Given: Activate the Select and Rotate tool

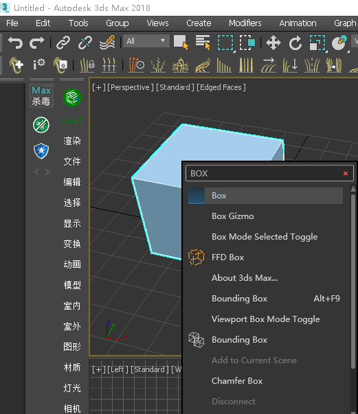Looking at the screenshot, I should tap(295, 43).
